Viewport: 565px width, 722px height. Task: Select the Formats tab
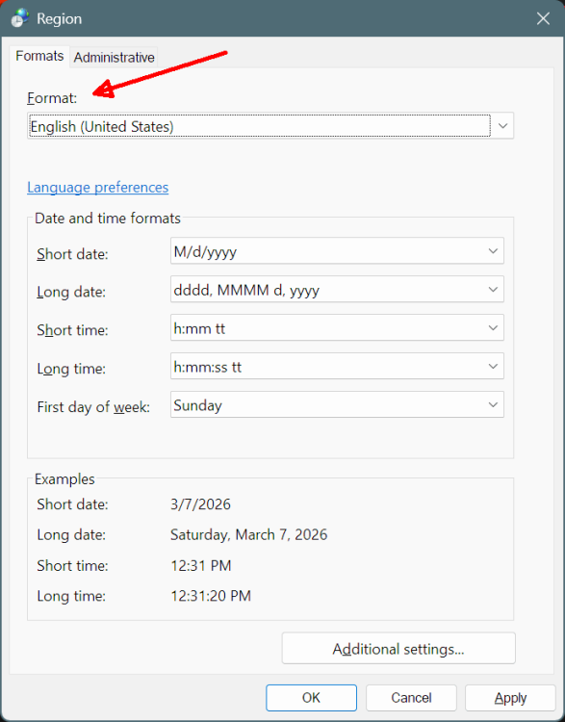(x=39, y=56)
